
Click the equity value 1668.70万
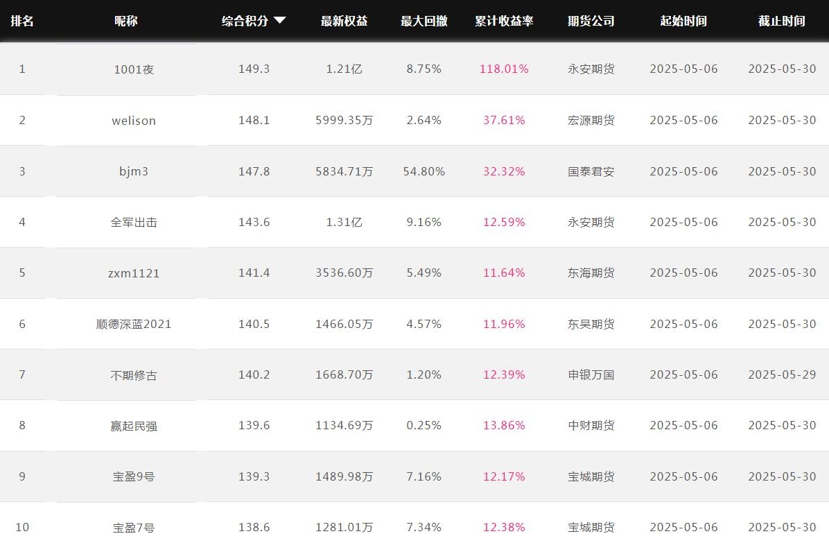pyautogui.click(x=344, y=374)
